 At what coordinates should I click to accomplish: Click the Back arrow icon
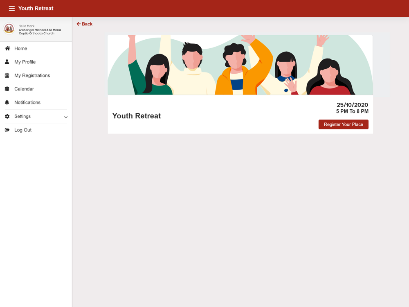79,24
